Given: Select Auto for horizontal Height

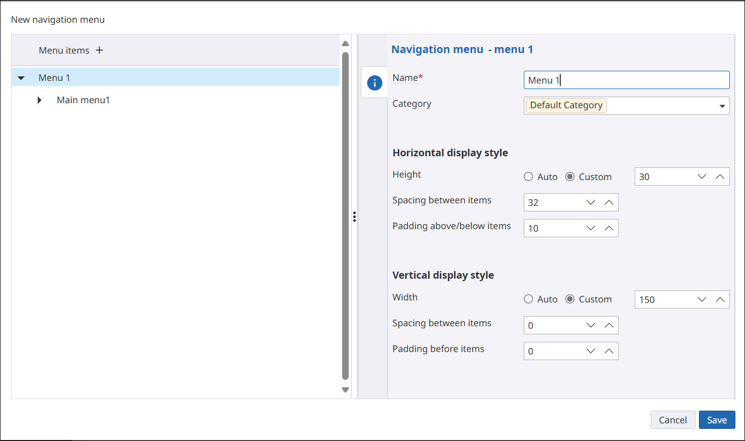Looking at the screenshot, I should pos(528,177).
